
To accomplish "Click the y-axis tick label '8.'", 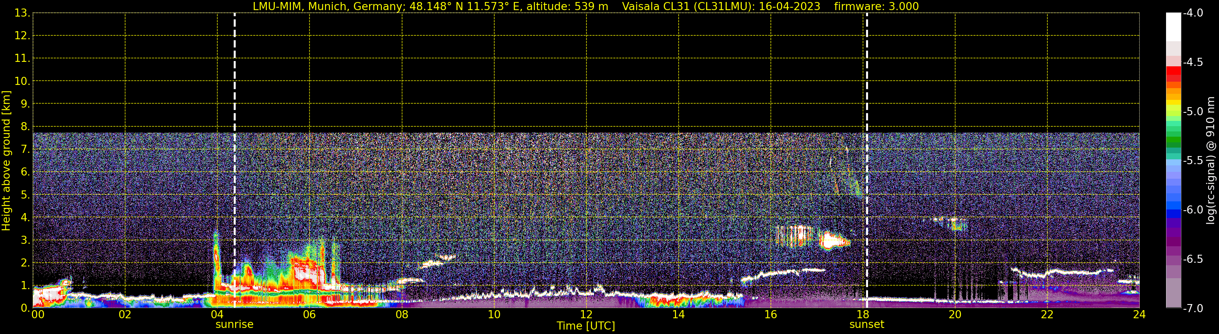I will (x=25, y=127).
